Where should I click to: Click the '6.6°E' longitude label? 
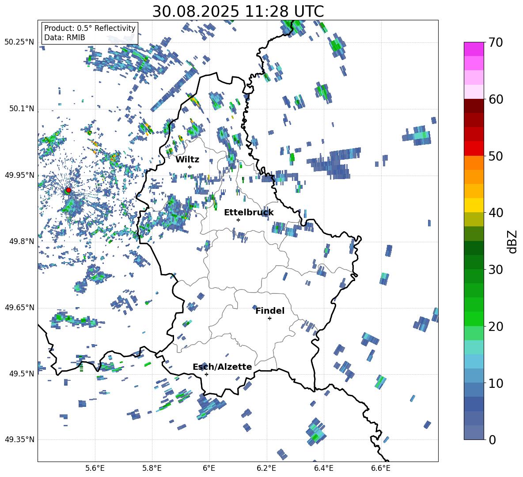381,468
